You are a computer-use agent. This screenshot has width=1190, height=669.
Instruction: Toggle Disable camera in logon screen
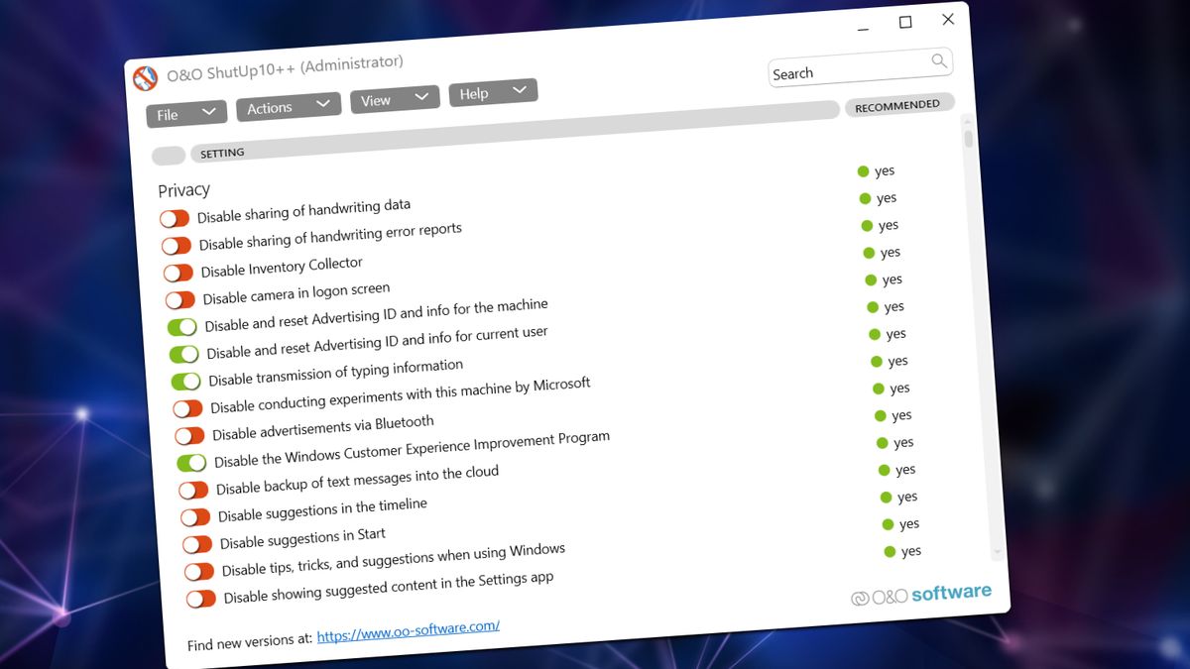pyautogui.click(x=180, y=299)
